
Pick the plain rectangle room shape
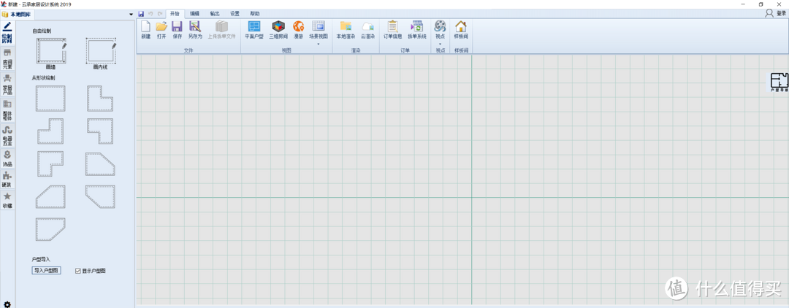pyautogui.click(x=50, y=99)
